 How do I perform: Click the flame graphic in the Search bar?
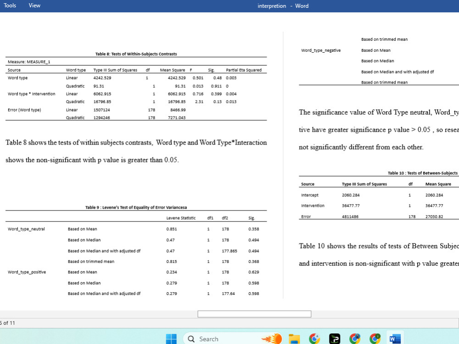click(x=272, y=338)
